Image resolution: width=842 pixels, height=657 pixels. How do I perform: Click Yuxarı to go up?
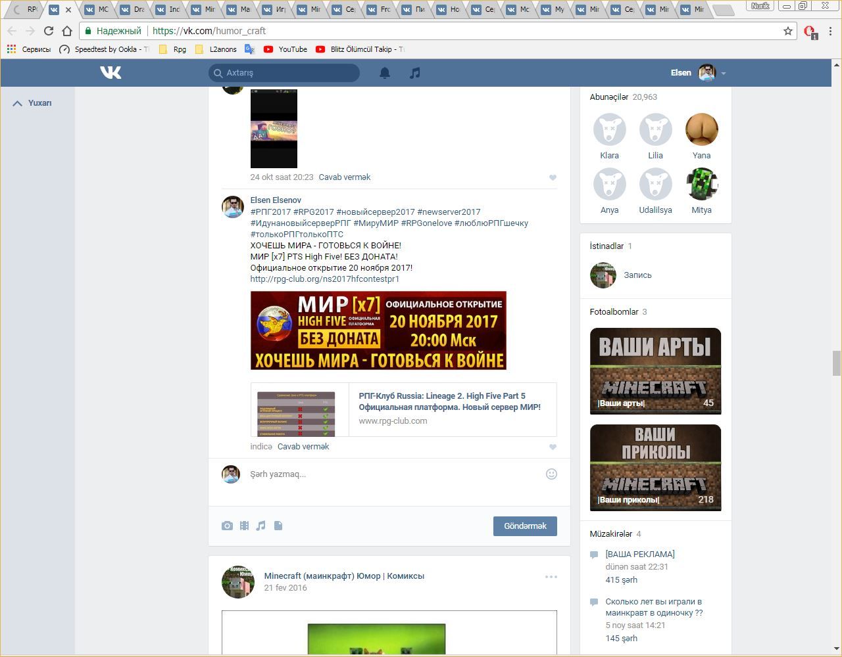pos(32,103)
